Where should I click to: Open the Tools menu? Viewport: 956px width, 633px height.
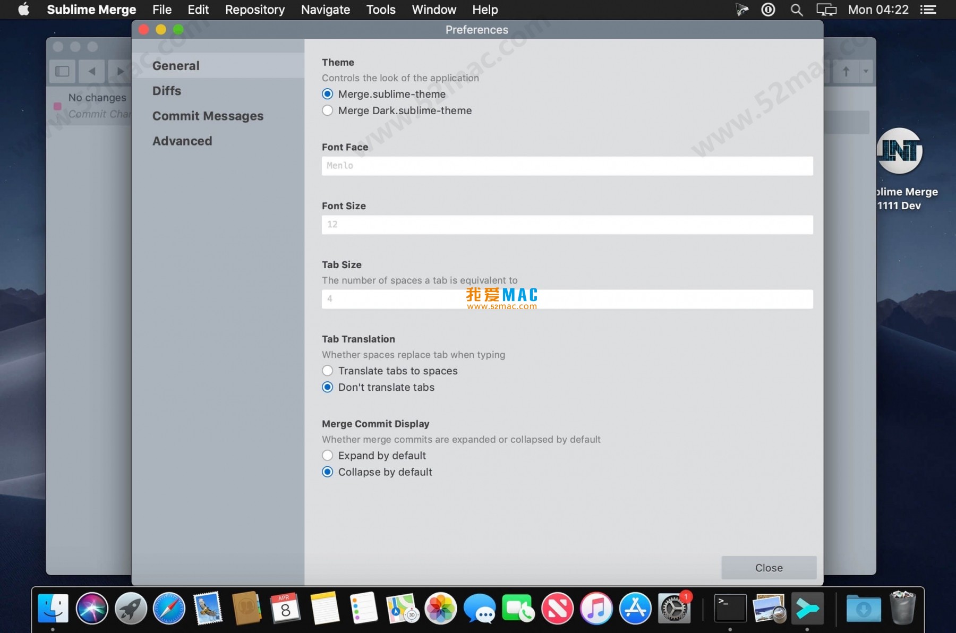tap(381, 10)
